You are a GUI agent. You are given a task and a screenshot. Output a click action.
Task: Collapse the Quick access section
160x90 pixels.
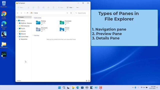pyautogui.click(x=33, y=18)
